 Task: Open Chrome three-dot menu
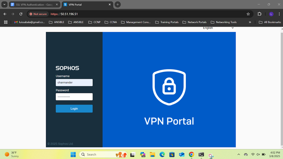pyautogui.click(x=279, y=14)
